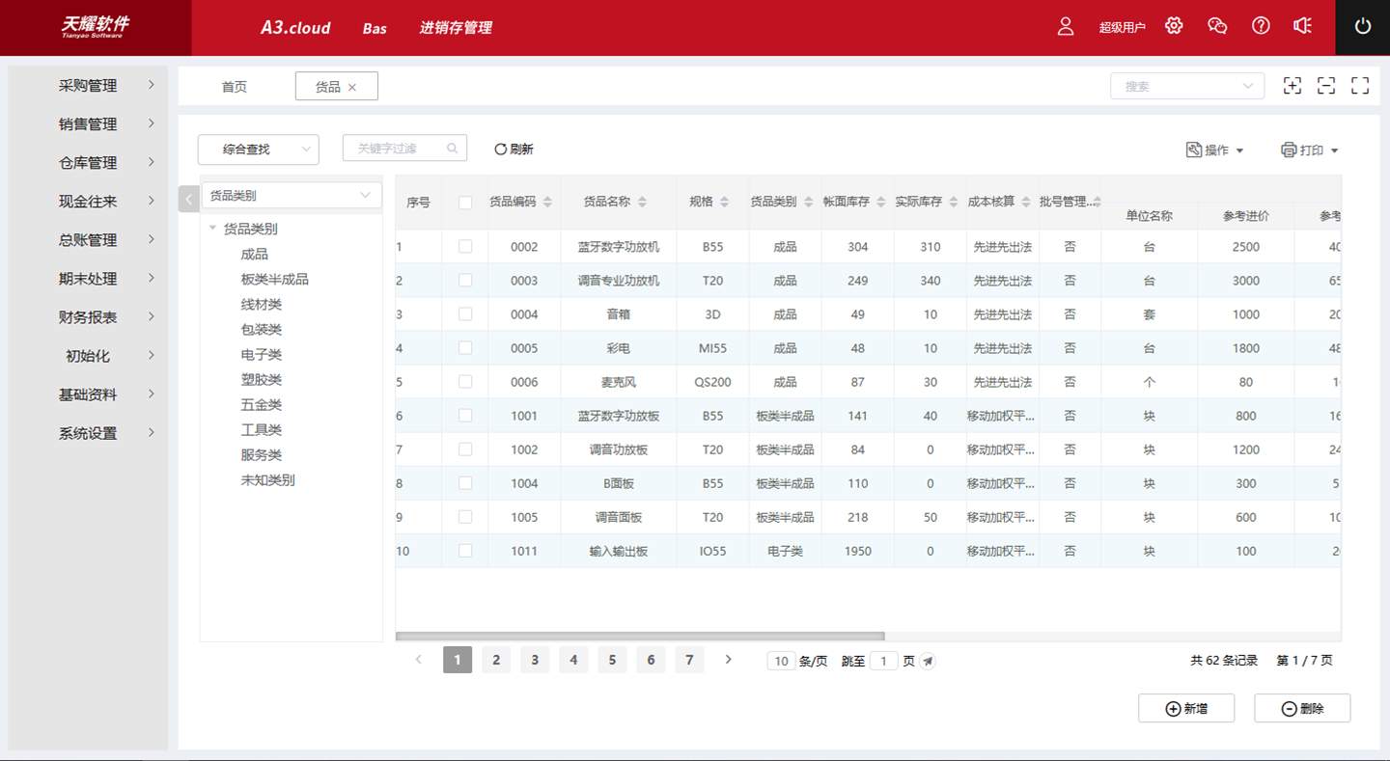Image resolution: width=1390 pixels, height=761 pixels.
Task: Check the row for 麦克风
Action: [x=465, y=382]
